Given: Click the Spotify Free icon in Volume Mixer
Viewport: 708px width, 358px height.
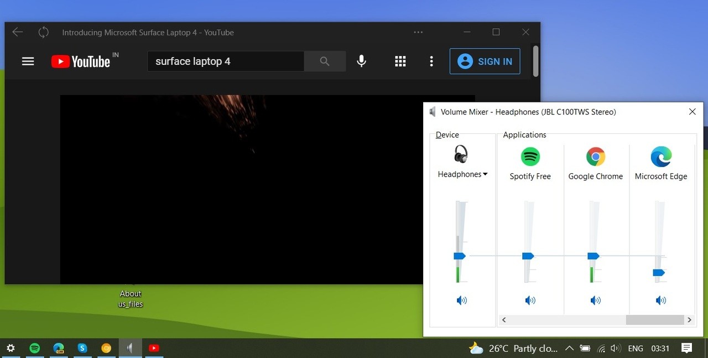Looking at the screenshot, I should coord(530,157).
